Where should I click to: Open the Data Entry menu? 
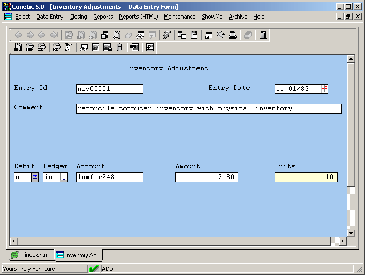coord(50,17)
